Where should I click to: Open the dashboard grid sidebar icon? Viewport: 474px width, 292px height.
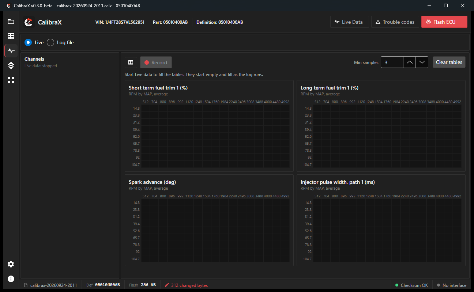point(11,80)
